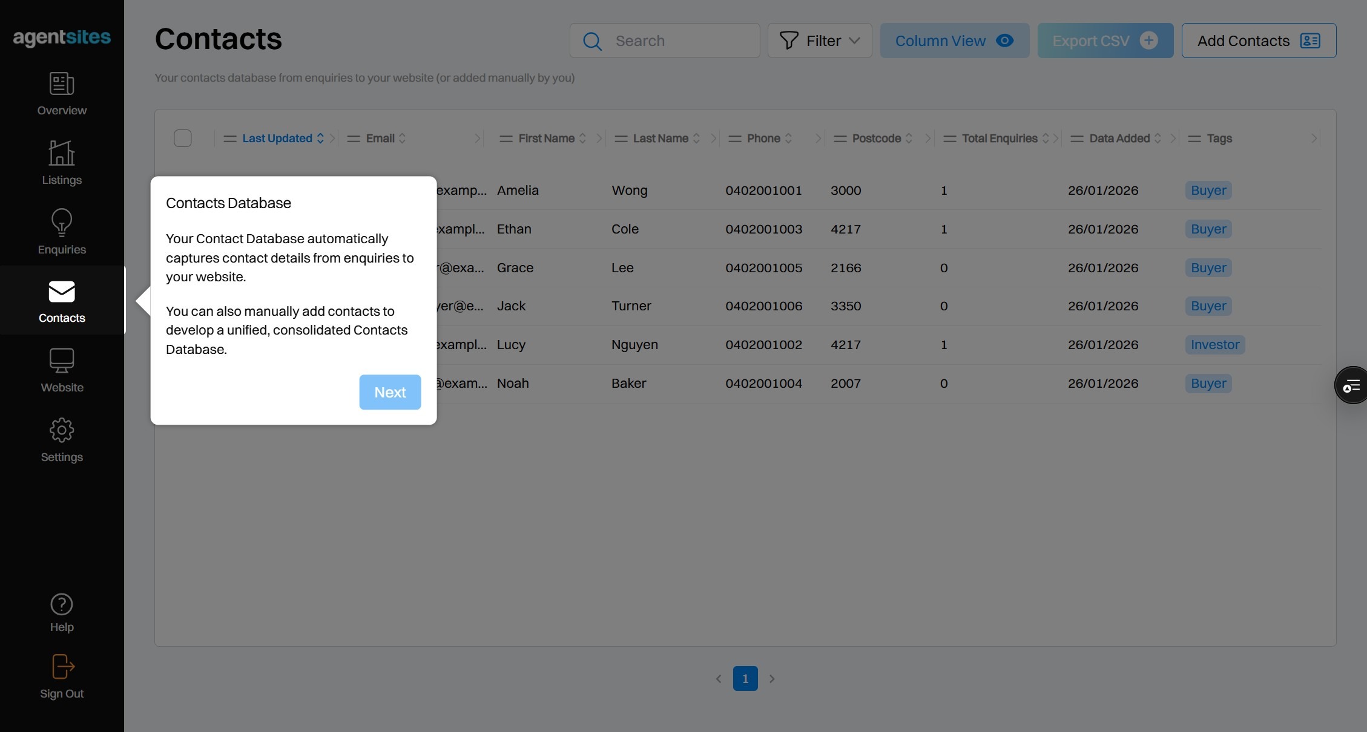Viewport: 1367px width, 732px height.
Task: Click the Investor tag on Lucy's row
Action: pos(1214,345)
